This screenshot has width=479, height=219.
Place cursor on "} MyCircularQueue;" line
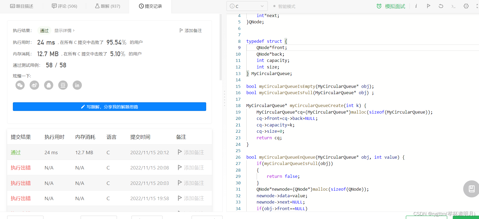point(269,73)
